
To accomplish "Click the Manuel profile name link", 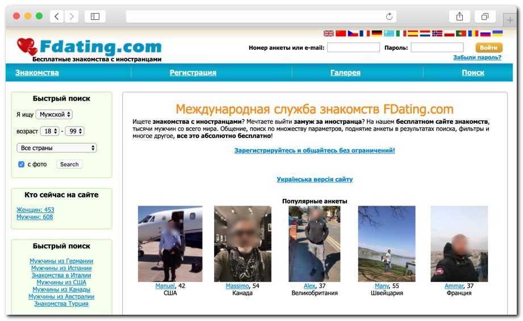I will 165,286.
